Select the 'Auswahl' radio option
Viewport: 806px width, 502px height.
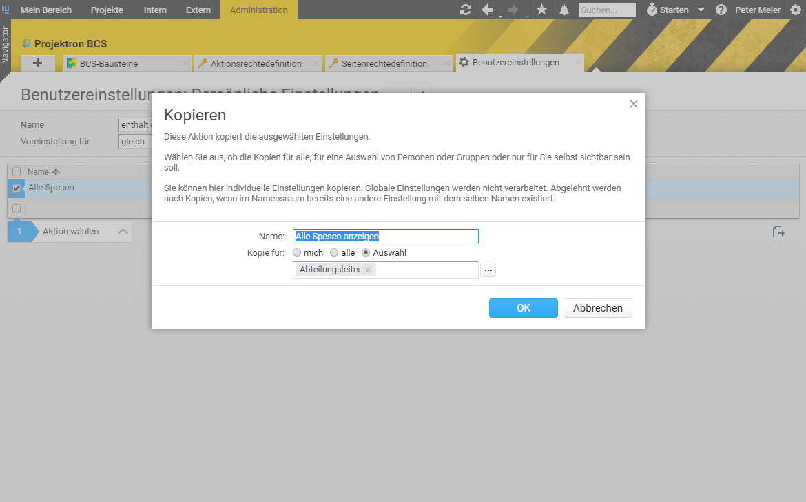[366, 252]
